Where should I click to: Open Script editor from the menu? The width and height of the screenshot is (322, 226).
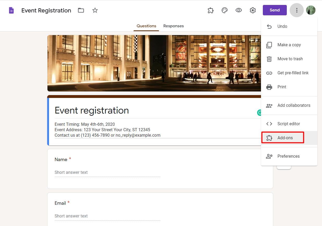click(289, 124)
